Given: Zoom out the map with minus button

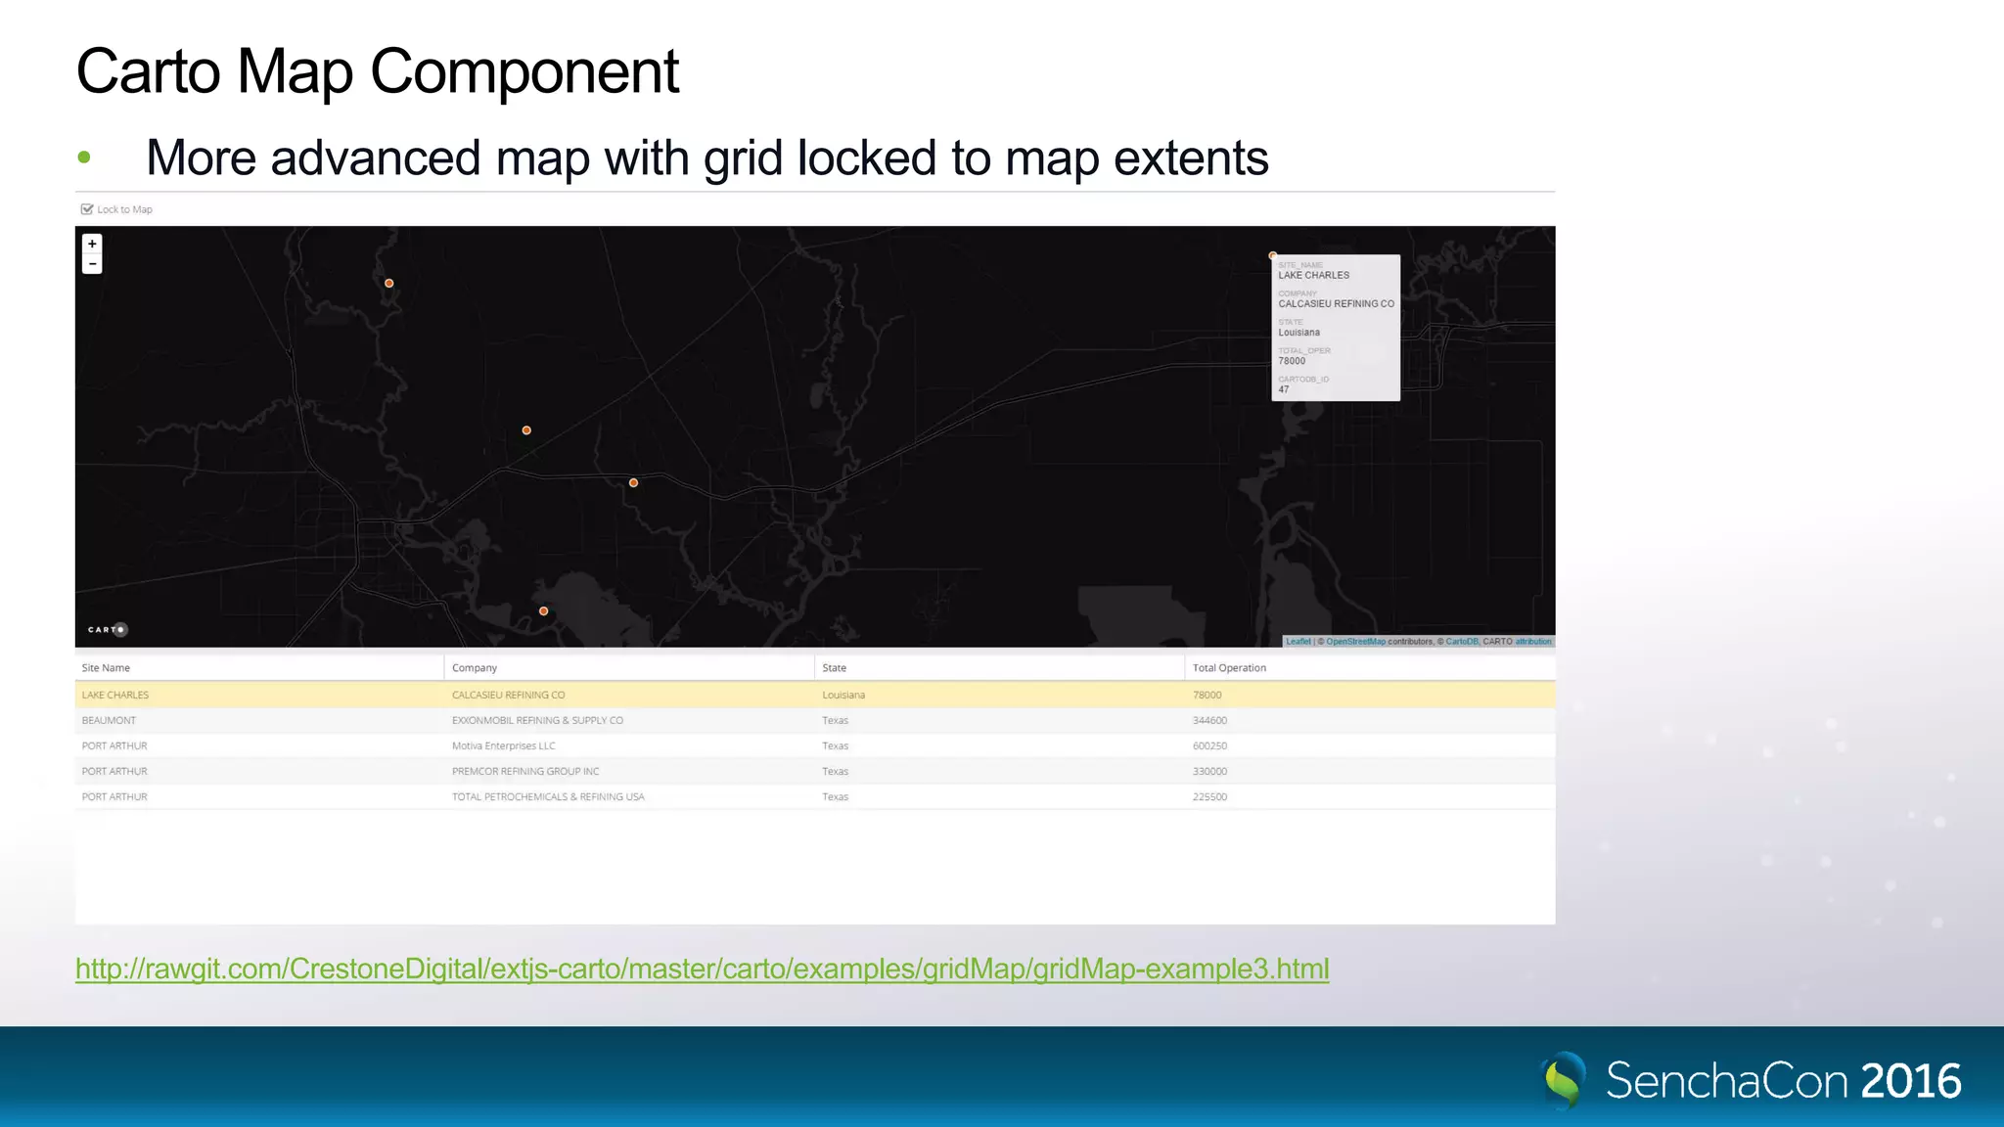Looking at the screenshot, I should pos(92,264).
